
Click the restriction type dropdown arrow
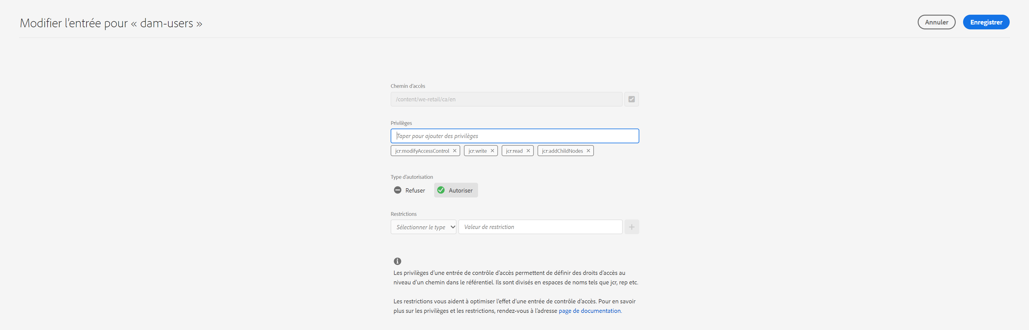click(x=453, y=227)
